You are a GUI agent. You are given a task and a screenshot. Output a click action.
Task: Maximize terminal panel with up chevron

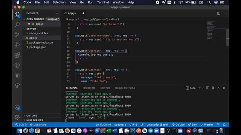pos(218,88)
